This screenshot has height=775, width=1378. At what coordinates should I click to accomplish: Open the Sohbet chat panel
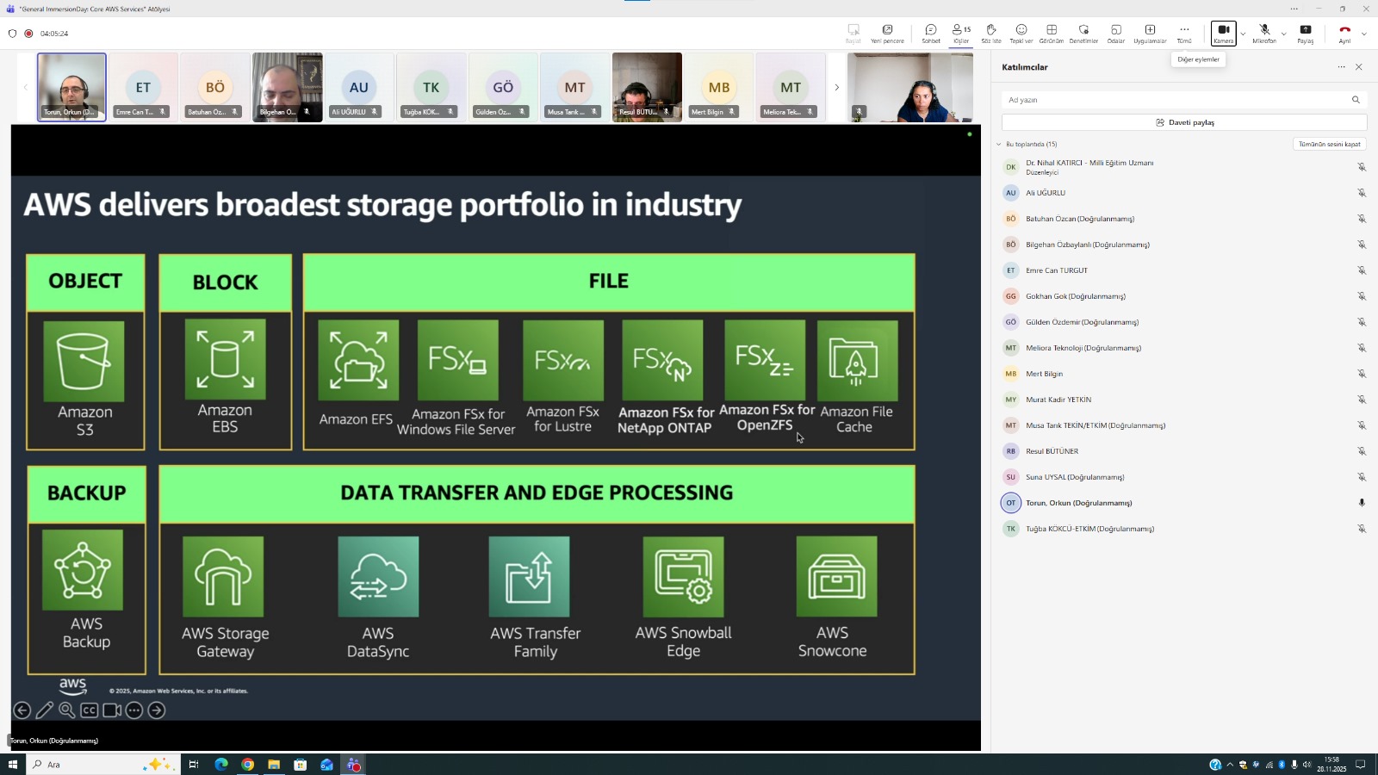[931, 33]
